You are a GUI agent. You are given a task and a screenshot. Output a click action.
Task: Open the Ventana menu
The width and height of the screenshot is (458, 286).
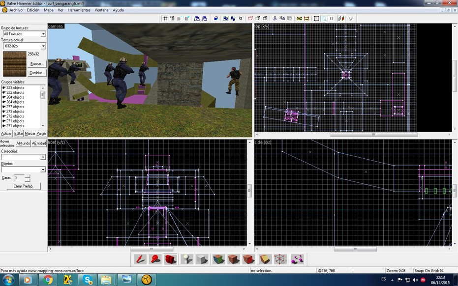(101, 10)
